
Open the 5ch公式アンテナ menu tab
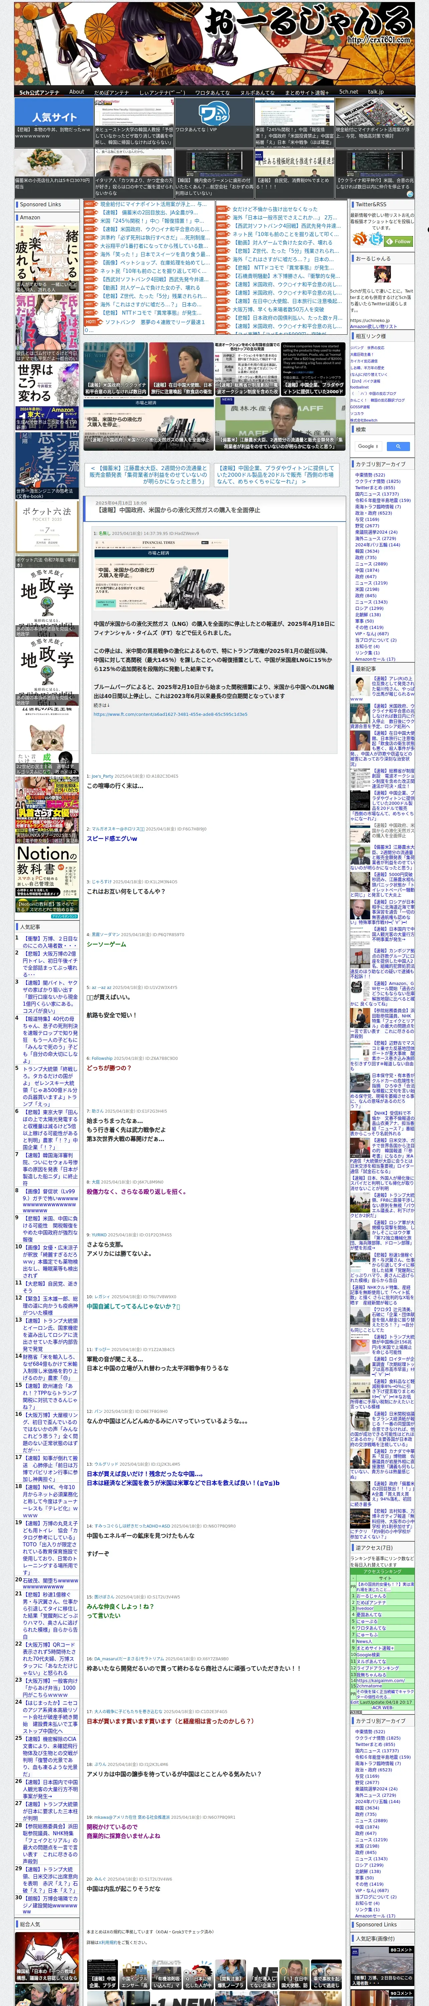point(39,92)
